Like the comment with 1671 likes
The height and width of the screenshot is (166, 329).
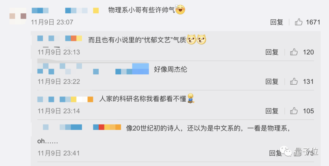pos(299,22)
